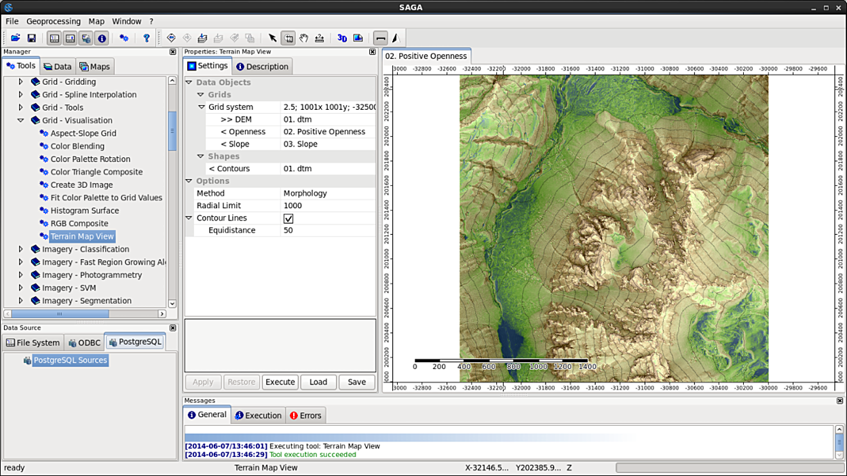The image size is (847, 476).
Task: Select the Measure distance ruler tool
Action: (320, 38)
